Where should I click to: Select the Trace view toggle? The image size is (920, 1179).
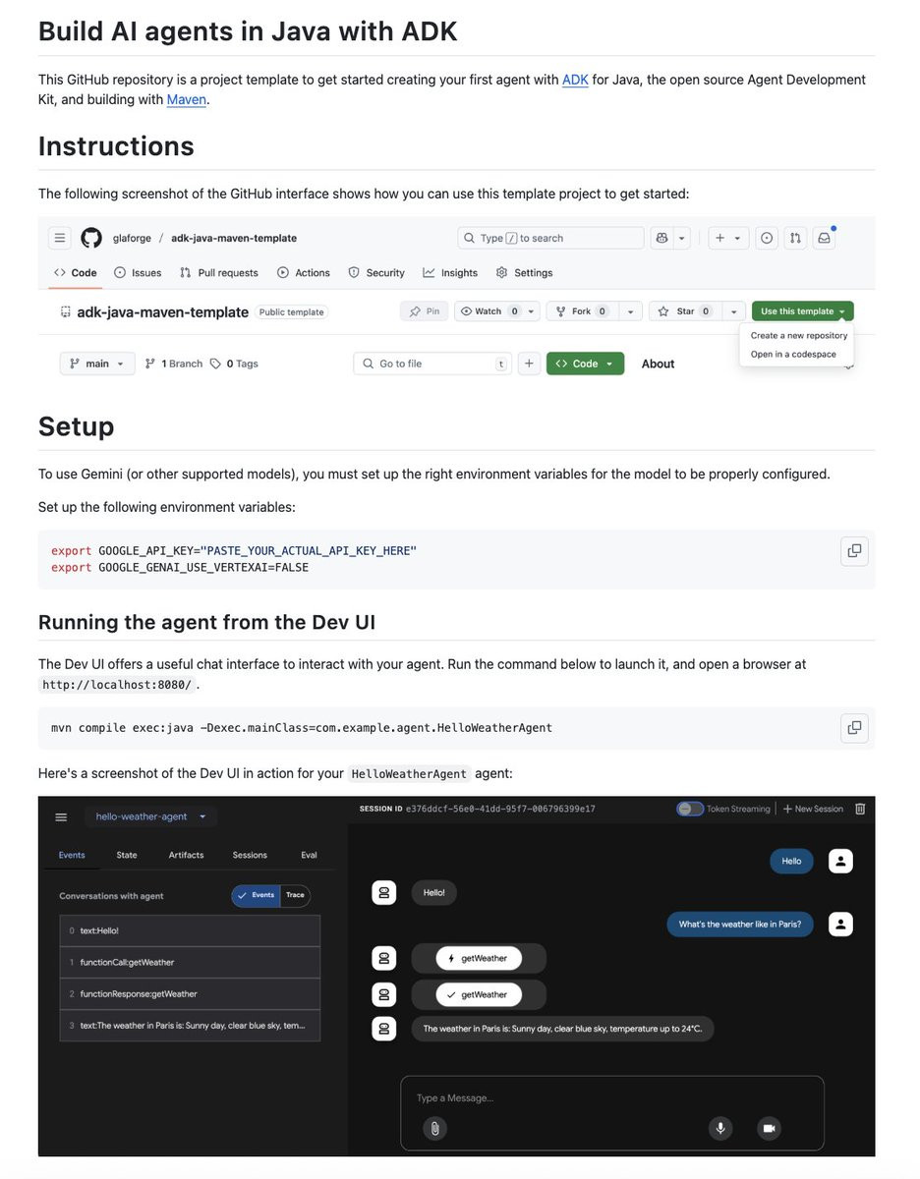coord(295,895)
